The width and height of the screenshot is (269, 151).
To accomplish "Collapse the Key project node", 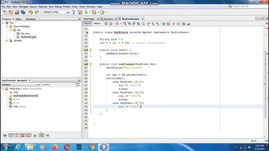I will coord(3,23).
